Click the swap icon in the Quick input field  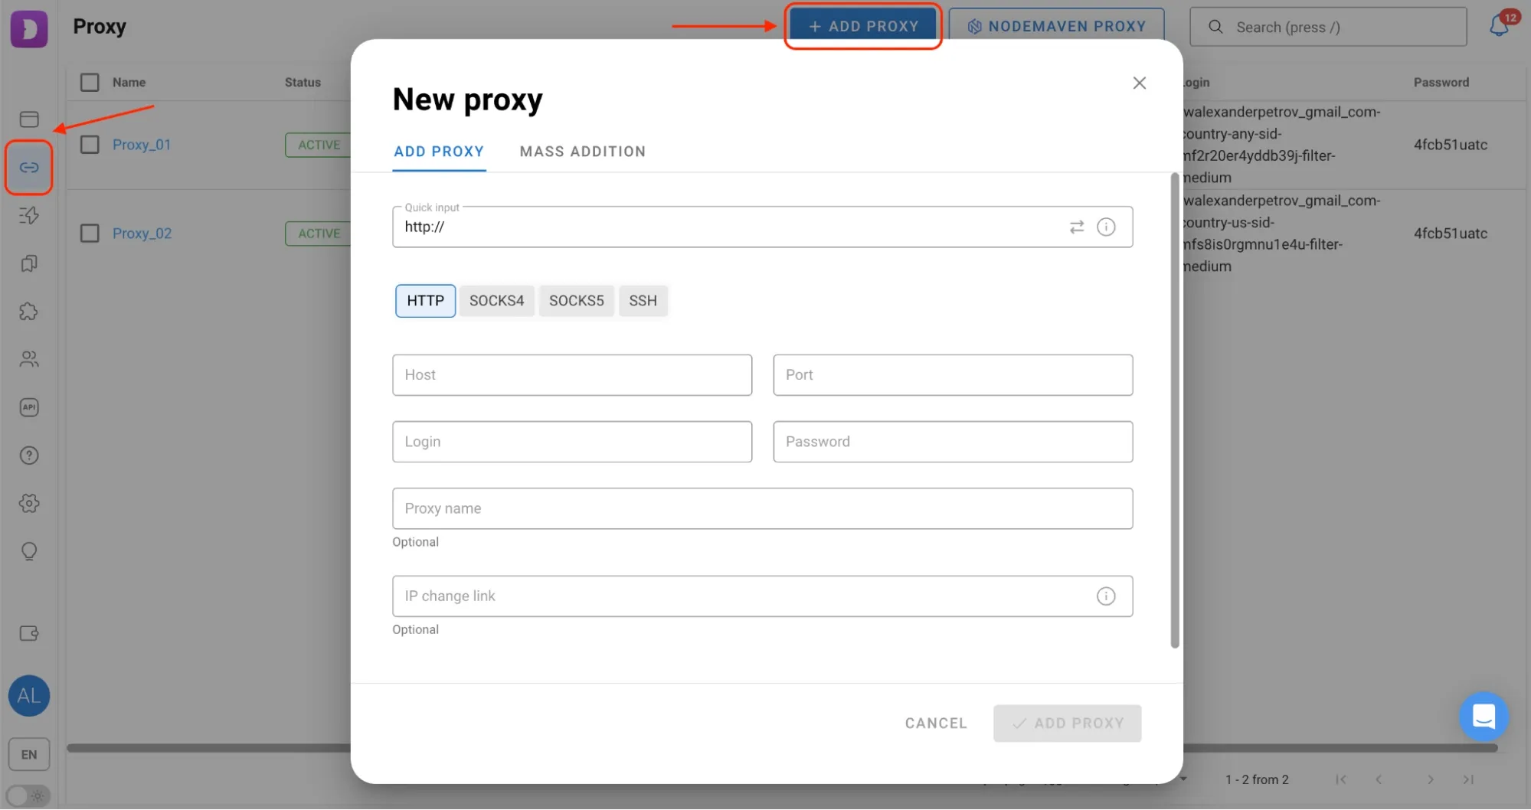coord(1077,227)
